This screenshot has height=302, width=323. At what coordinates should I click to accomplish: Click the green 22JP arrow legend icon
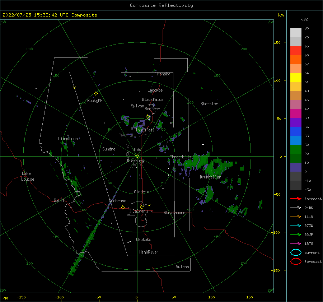[x=296, y=234]
